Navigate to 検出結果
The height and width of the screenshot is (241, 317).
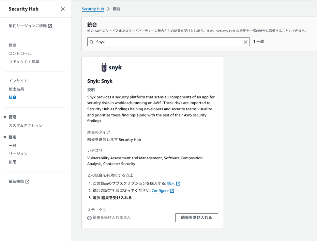16,89
